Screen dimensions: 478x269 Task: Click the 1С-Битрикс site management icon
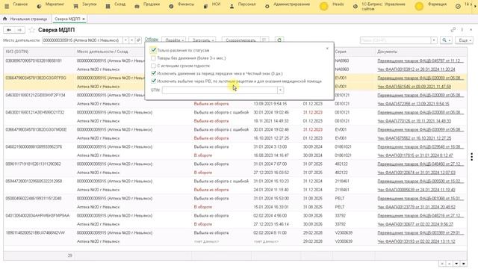tap(356, 6)
